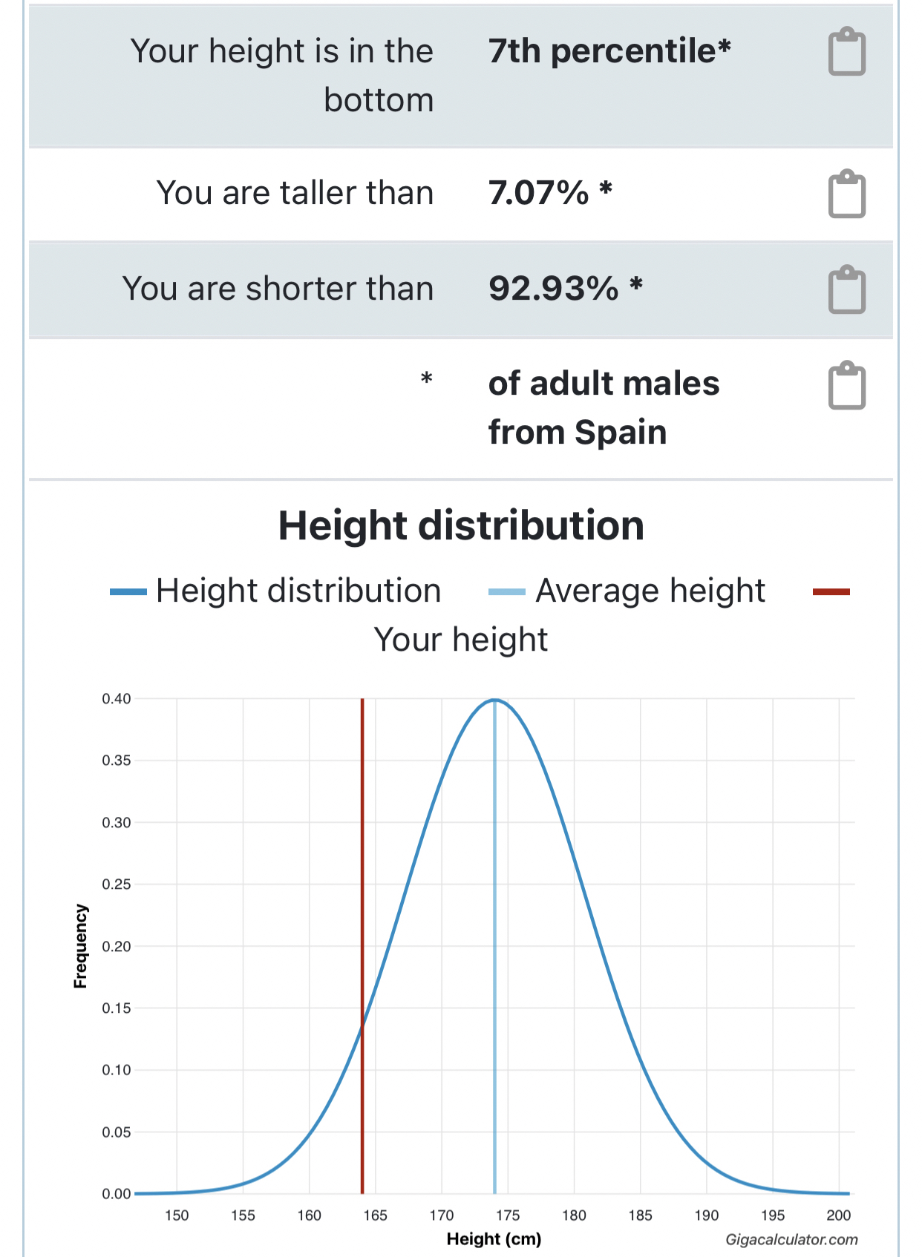Click the red legend color swatch
This screenshot has width=922, height=1257.
coord(831,592)
